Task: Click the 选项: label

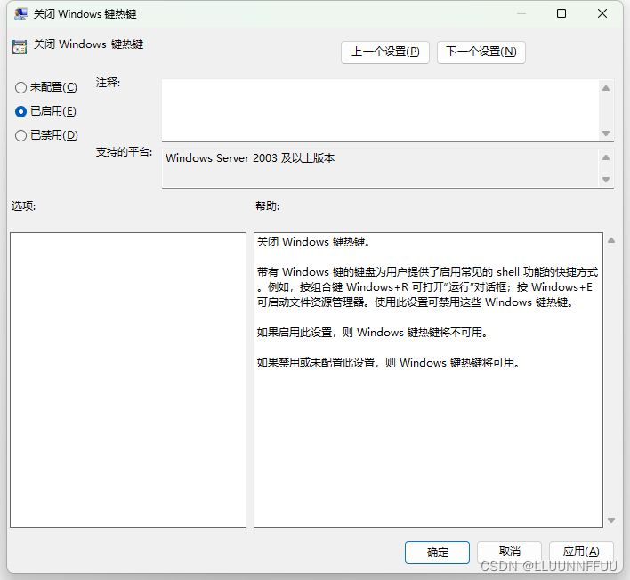Action: (x=23, y=206)
